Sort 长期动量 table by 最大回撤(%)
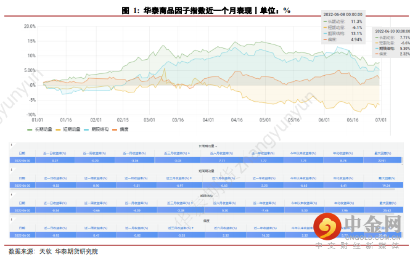 pyautogui.click(x=383, y=153)
